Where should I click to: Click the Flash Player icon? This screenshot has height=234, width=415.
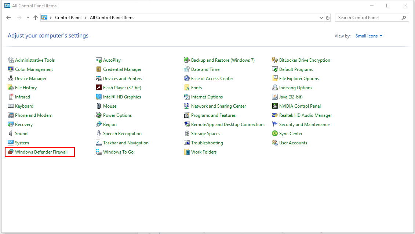click(99, 88)
